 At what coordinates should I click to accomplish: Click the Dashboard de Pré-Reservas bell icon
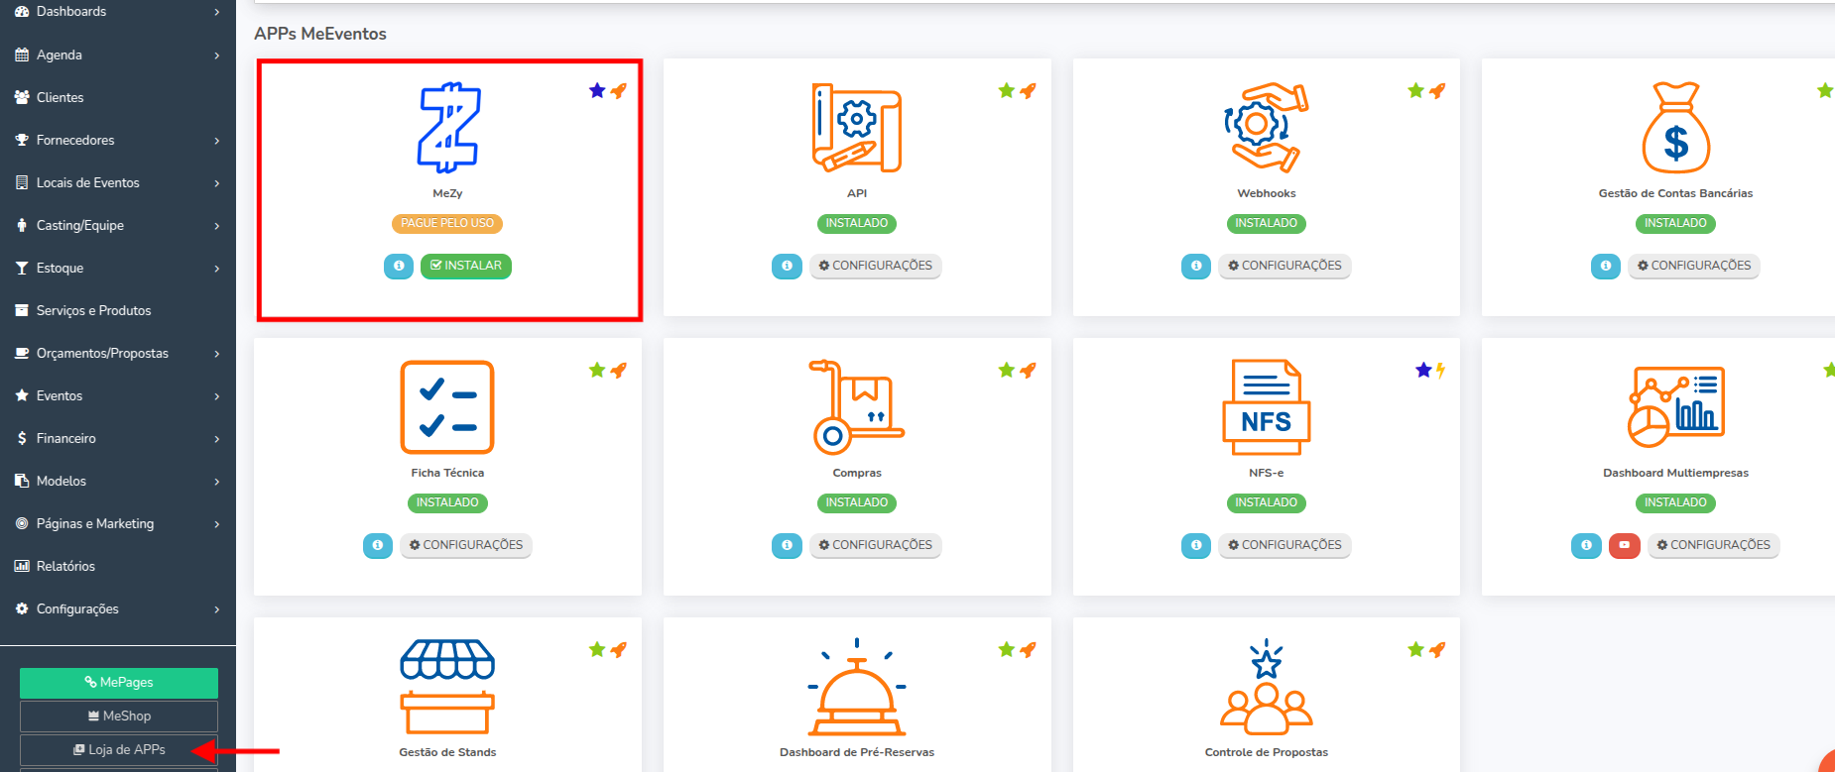[857, 687]
